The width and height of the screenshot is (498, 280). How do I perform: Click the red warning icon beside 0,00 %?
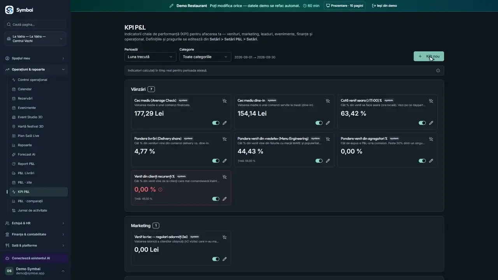160,190
